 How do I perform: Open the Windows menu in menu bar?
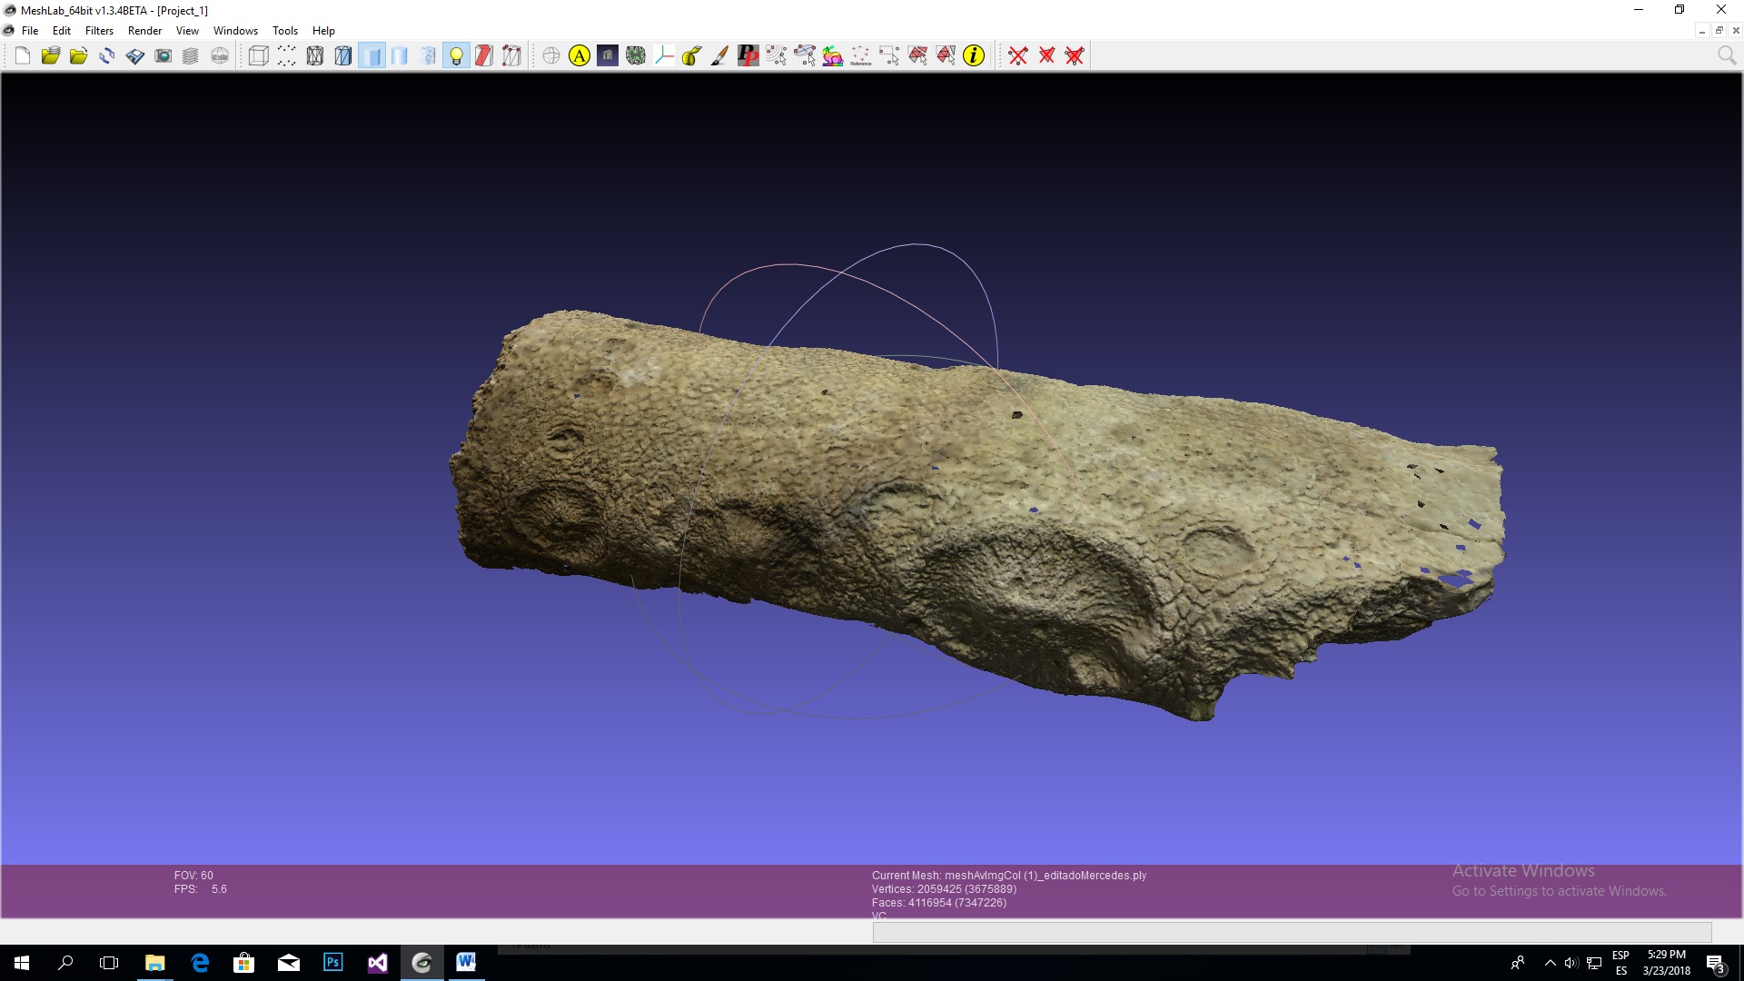[x=235, y=31]
